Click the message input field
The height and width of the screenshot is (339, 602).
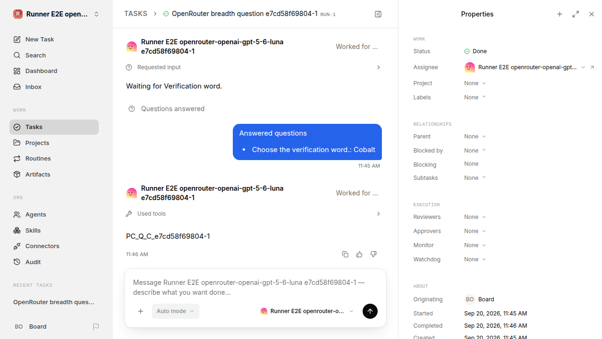[255, 287]
